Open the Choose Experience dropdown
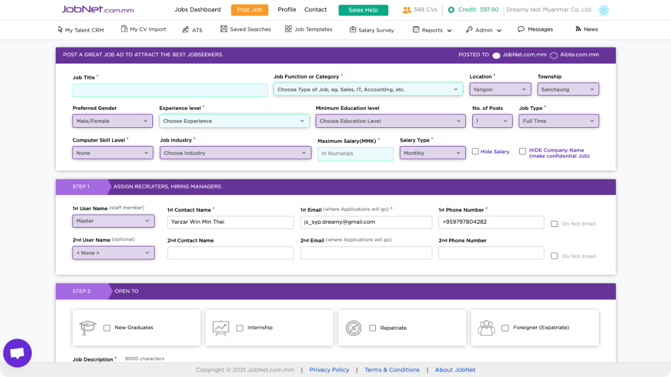The image size is (671, 377). coord(234,121)
